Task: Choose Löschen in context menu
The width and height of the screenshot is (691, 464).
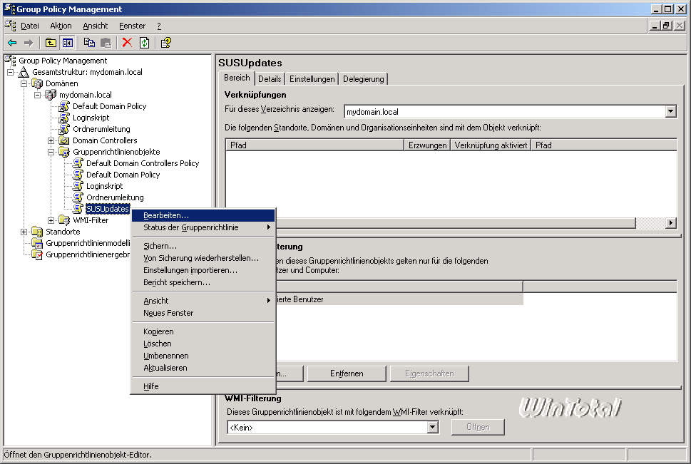Action: 203,344
